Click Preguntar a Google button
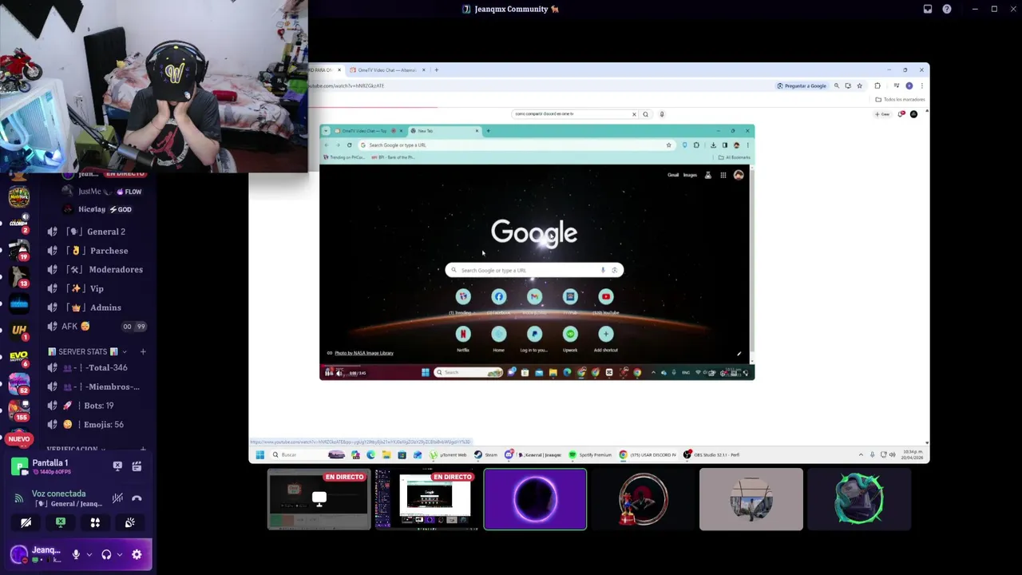 802,85
